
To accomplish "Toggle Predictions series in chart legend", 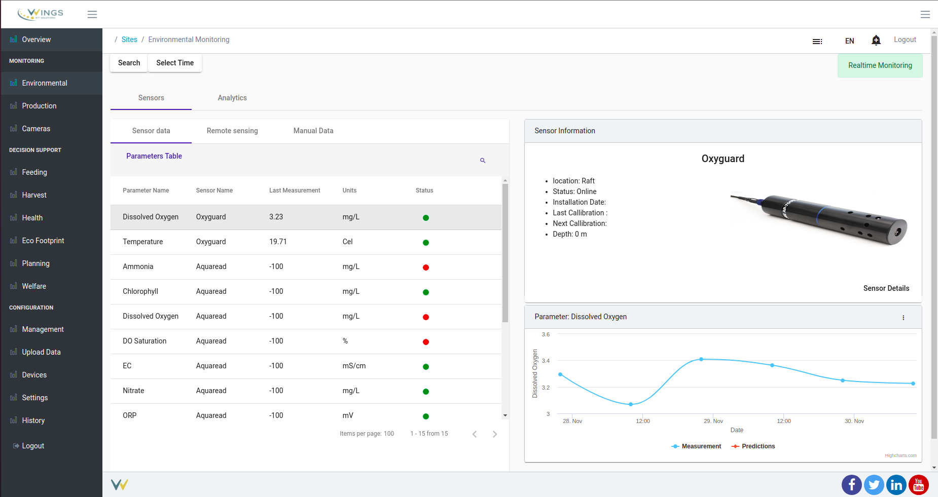I will click(x=753, y=446).
